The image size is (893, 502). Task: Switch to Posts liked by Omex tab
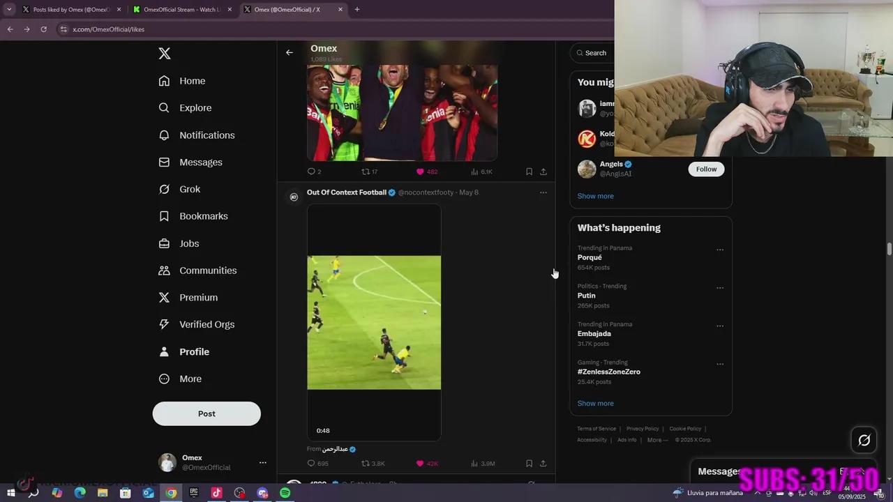coord(72,10)
